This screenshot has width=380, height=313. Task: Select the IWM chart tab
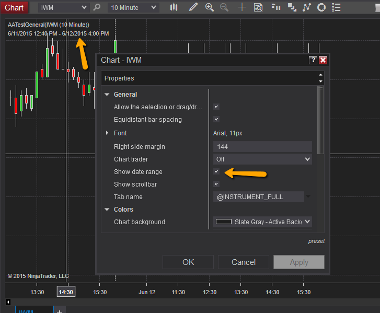(34, 310)
